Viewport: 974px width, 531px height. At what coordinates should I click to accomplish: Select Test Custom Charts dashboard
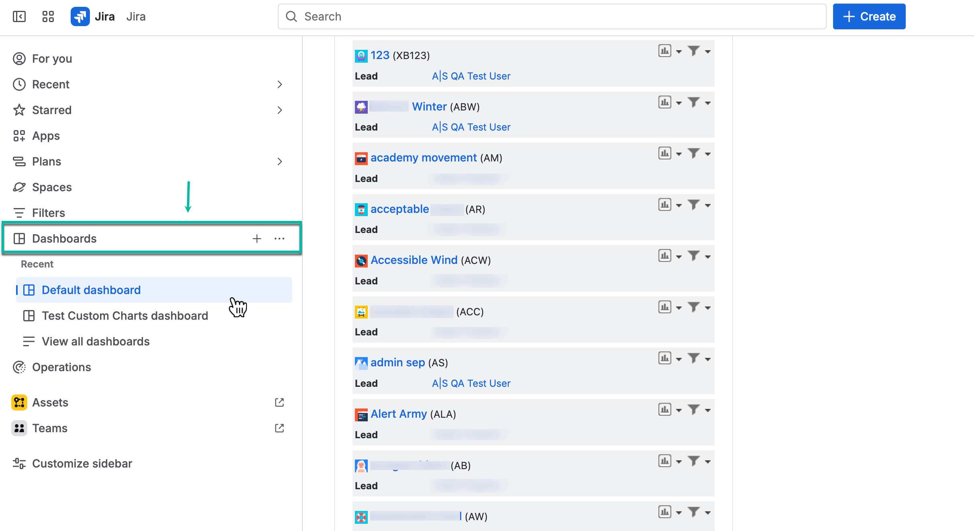pyautogui.click(x=125, y=316)
